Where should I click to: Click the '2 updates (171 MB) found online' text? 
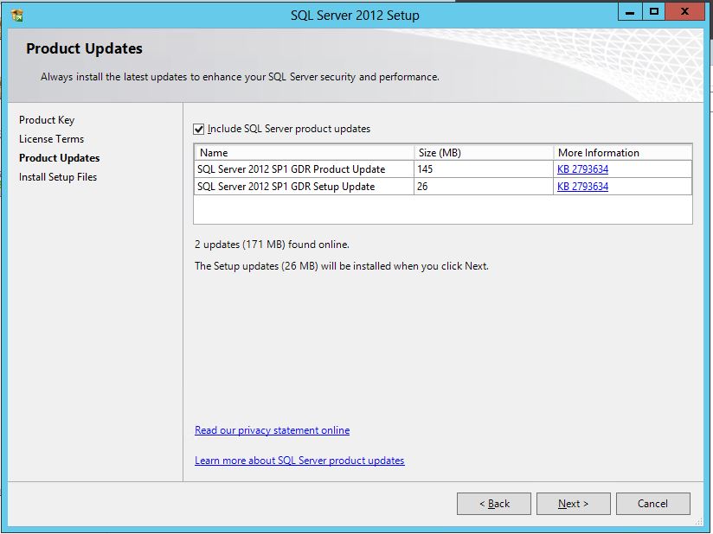(x=272, y=245)
